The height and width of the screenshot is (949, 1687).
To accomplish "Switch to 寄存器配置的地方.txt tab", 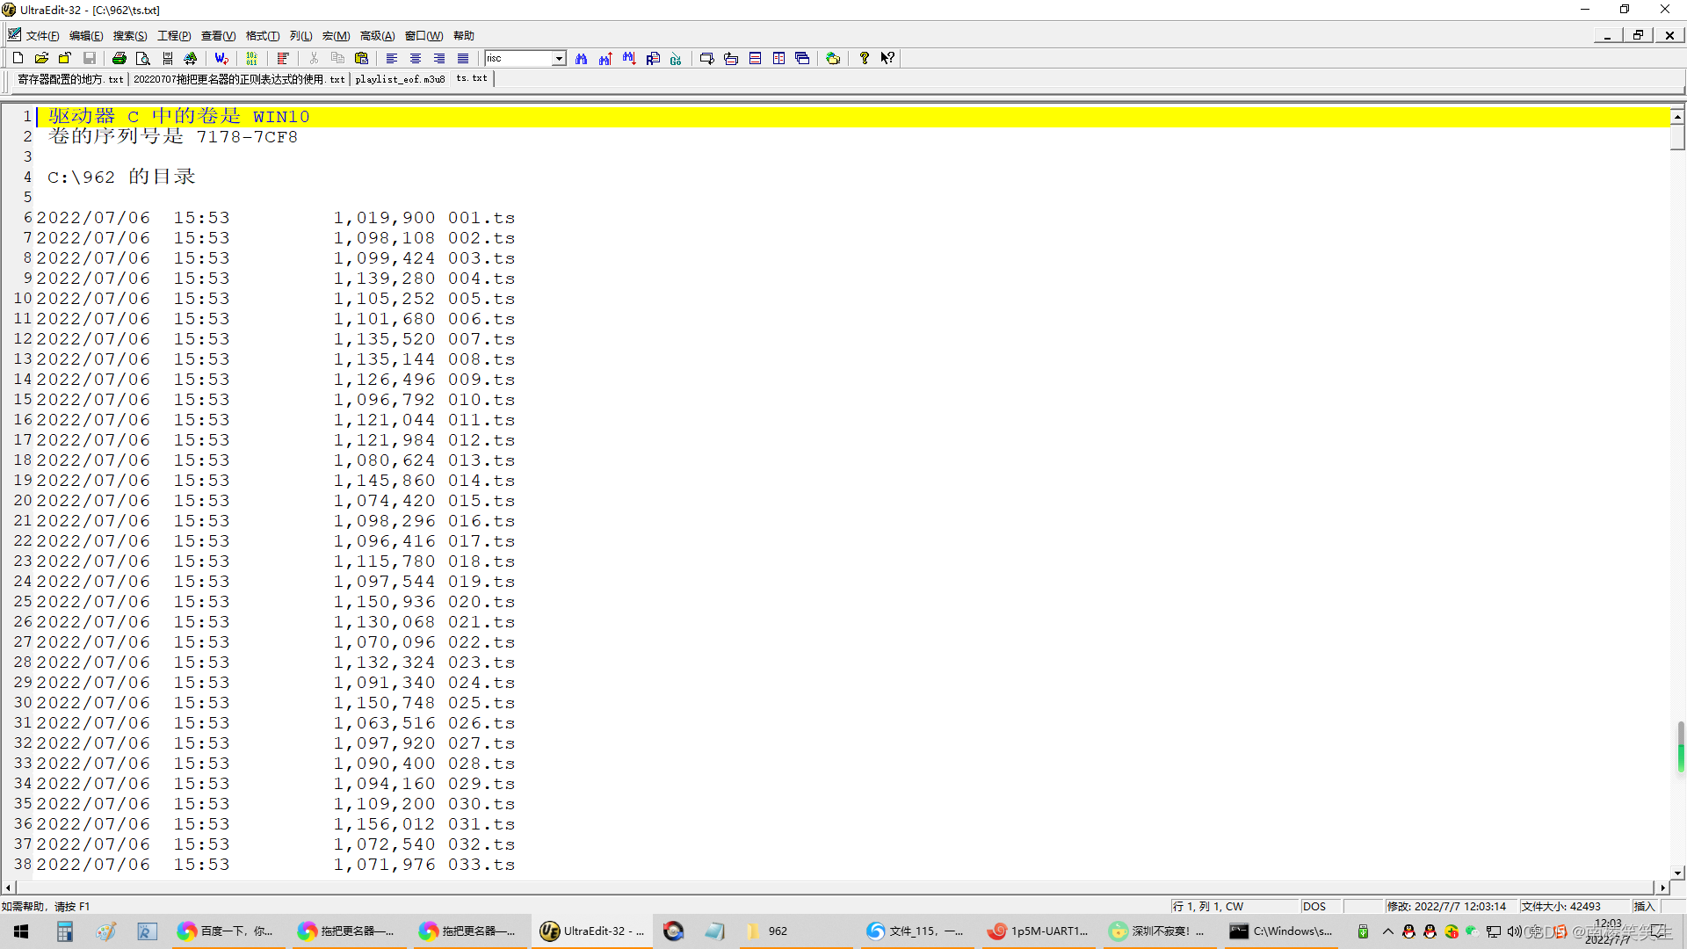I will pos(70,79).
